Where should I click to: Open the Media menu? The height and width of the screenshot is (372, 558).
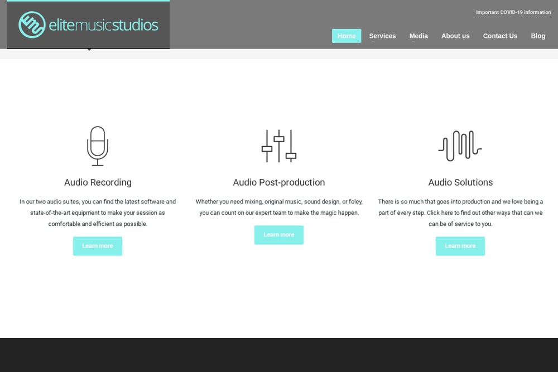pyautogui.click(x=419, y=36)
